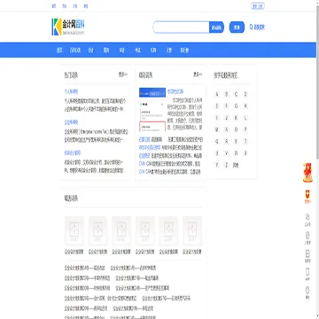Browse entries starting with letter A

point(217,95)
